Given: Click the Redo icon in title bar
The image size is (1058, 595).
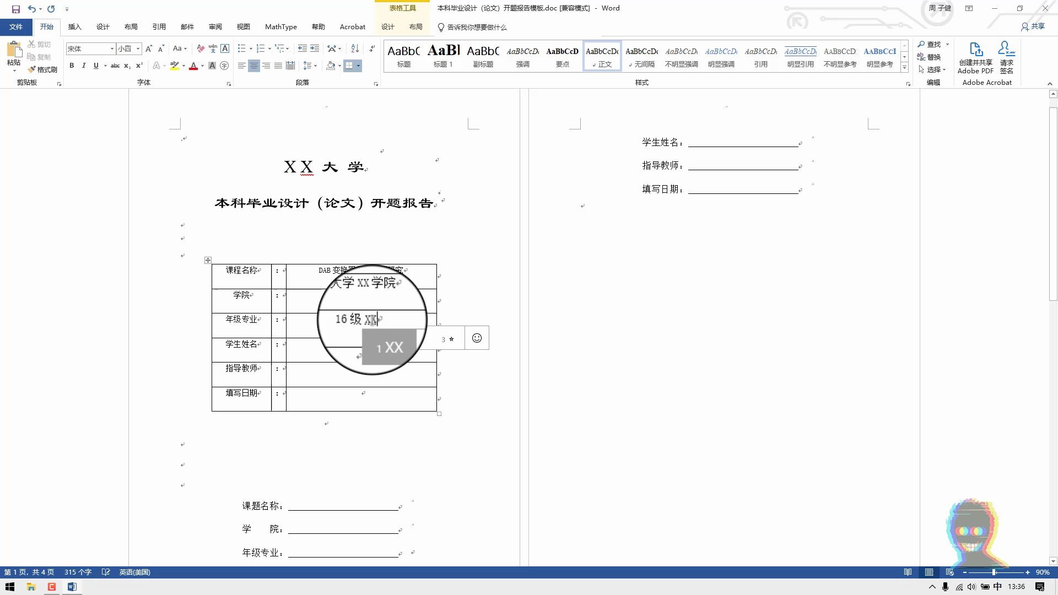Looking at the screenshot, I should (x=51, y=9).
